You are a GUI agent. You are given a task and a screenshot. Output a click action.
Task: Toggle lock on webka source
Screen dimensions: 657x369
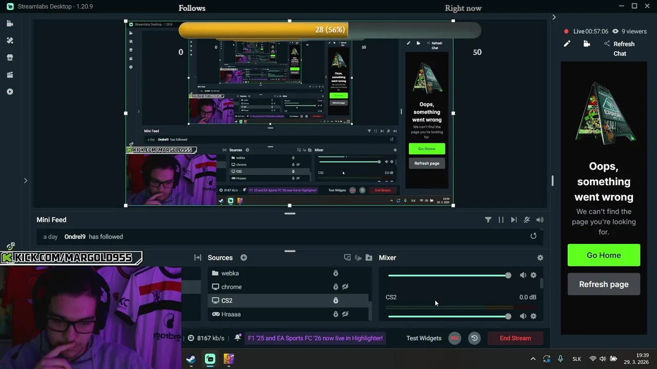click(x=336, y=273)
